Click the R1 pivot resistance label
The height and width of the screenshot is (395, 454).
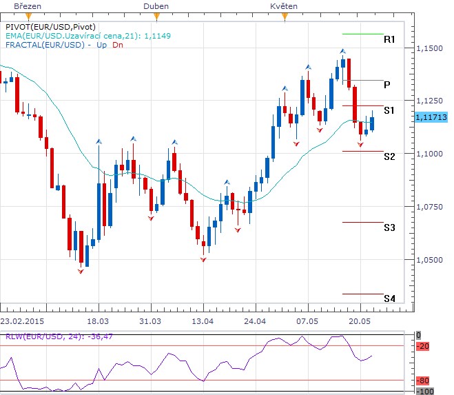(x=389, y=39)
